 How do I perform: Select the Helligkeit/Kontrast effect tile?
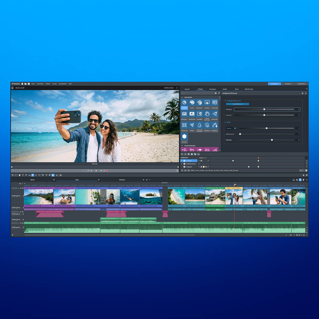(x=184, y=104)
